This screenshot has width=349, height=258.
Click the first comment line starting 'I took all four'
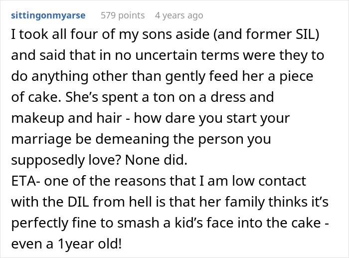[x=165, y=34]
